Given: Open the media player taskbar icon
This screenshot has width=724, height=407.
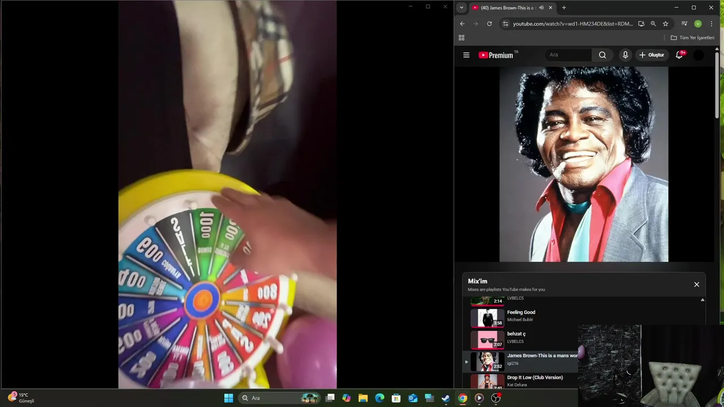Looking at the screenshot, I should click(479, 398).
